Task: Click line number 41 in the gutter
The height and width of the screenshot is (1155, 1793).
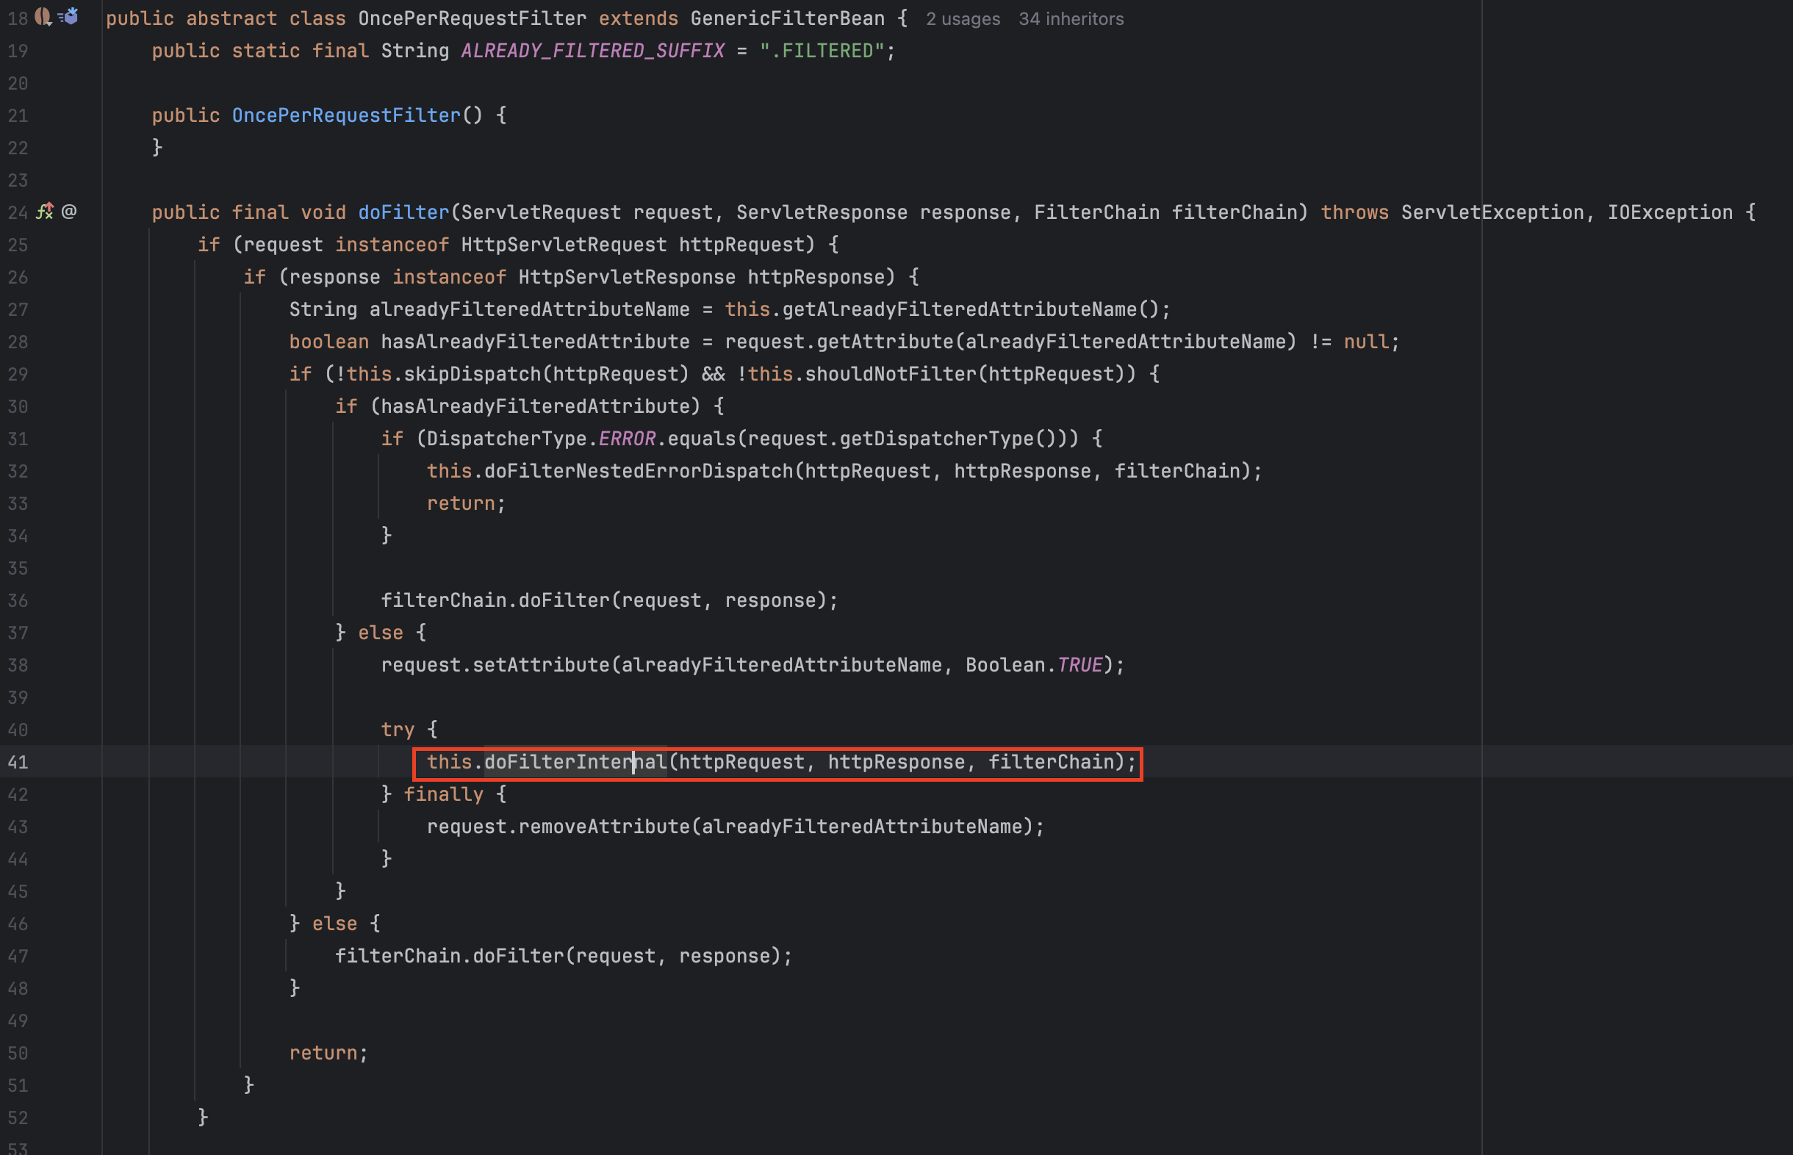Action: [x=18, y=763]
